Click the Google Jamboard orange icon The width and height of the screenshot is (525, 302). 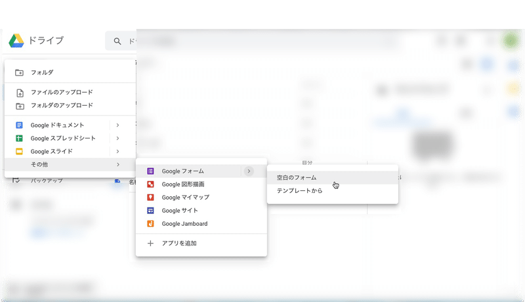[151, 224]
